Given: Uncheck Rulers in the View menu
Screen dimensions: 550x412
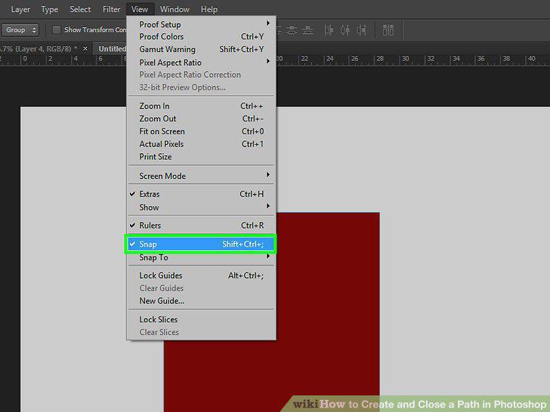Looking at the screenshot, I should [x=201, y=226].
